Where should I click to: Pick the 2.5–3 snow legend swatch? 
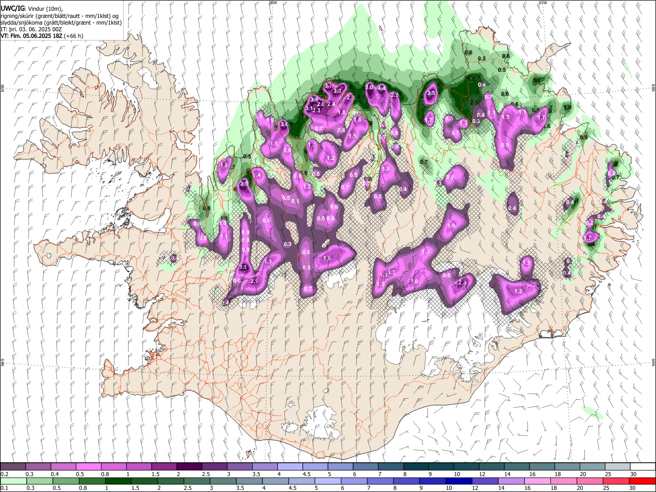pyautogui.click(x=214, y=466)
